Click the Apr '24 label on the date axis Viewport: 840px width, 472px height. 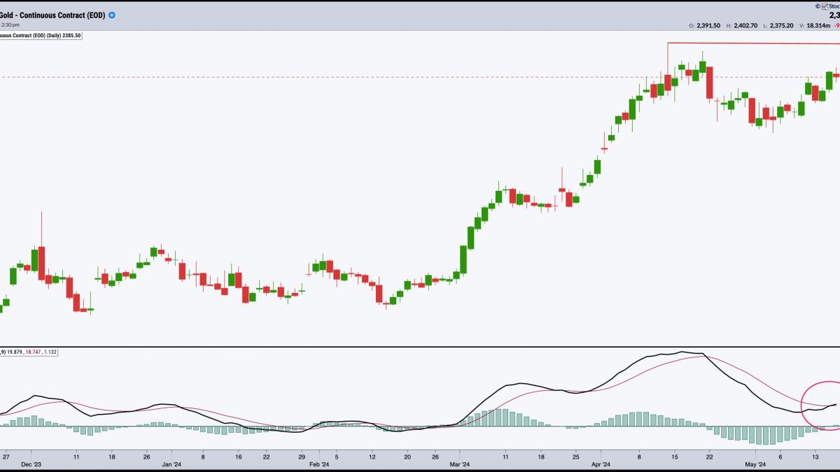point(601,463)
